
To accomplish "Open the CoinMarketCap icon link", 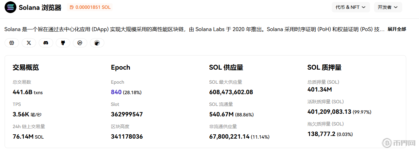I will (x=80, y=43).
